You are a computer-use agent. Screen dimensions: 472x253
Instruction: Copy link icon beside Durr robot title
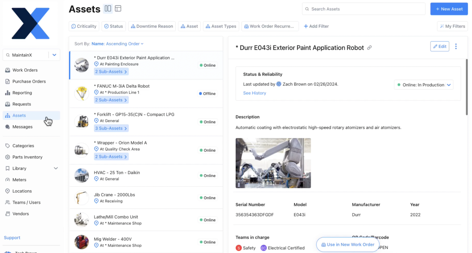(369, 48)
